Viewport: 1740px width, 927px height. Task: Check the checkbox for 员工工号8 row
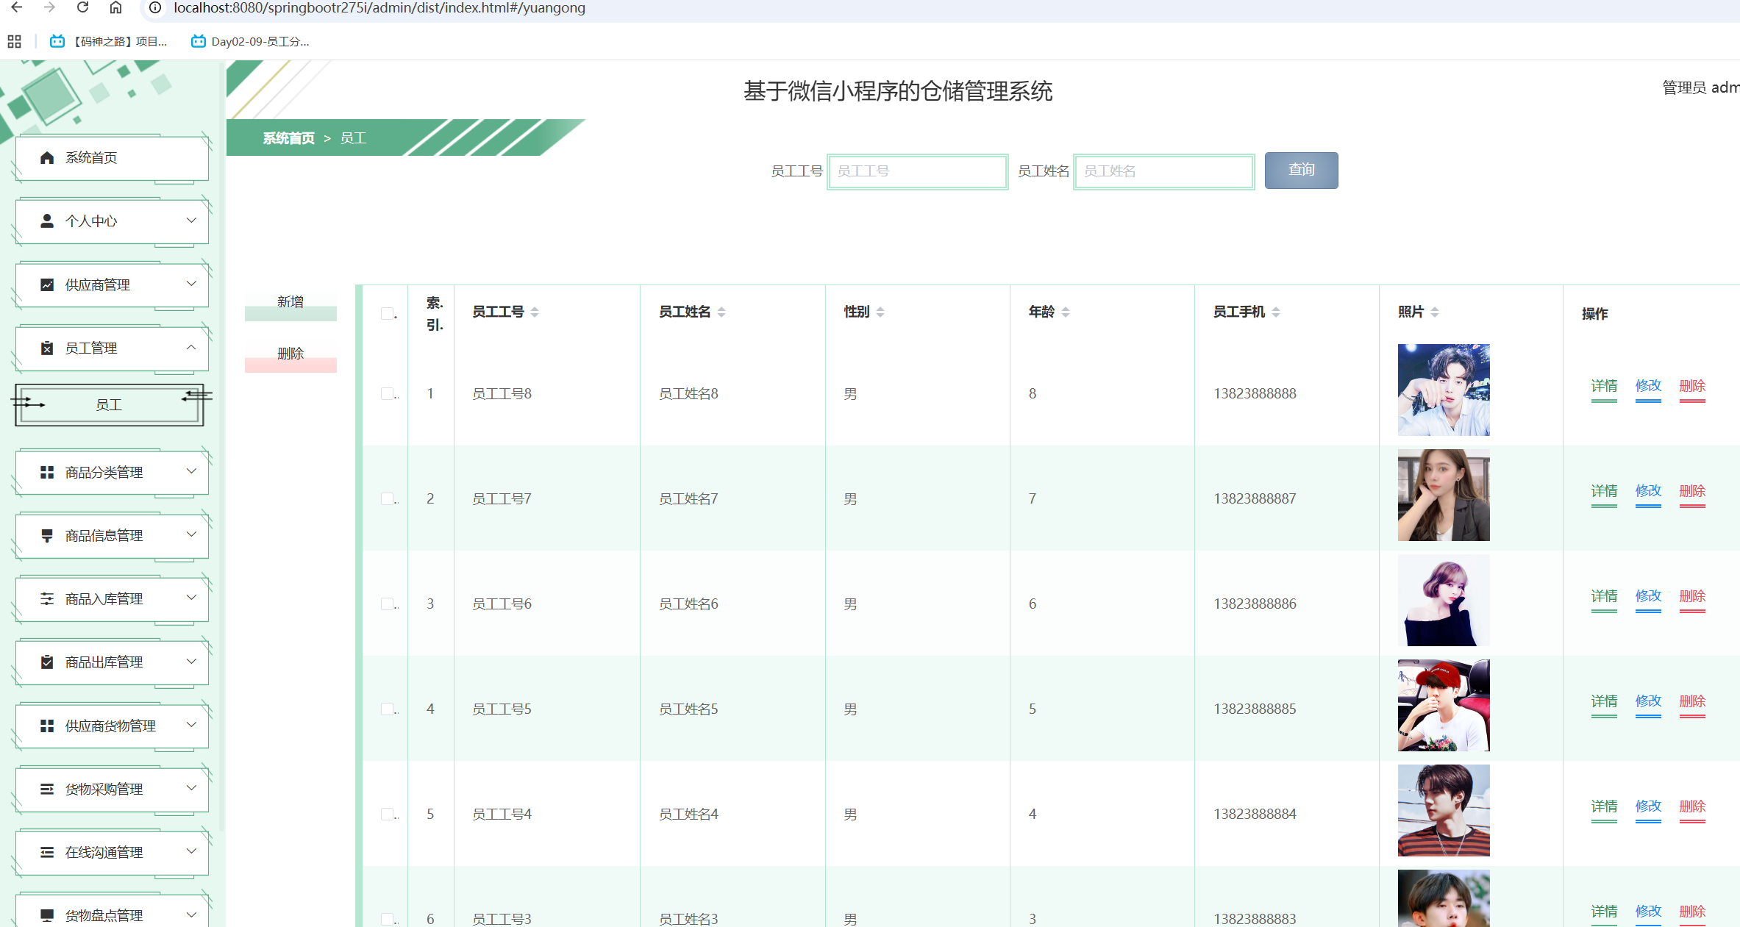click(388, 393)
